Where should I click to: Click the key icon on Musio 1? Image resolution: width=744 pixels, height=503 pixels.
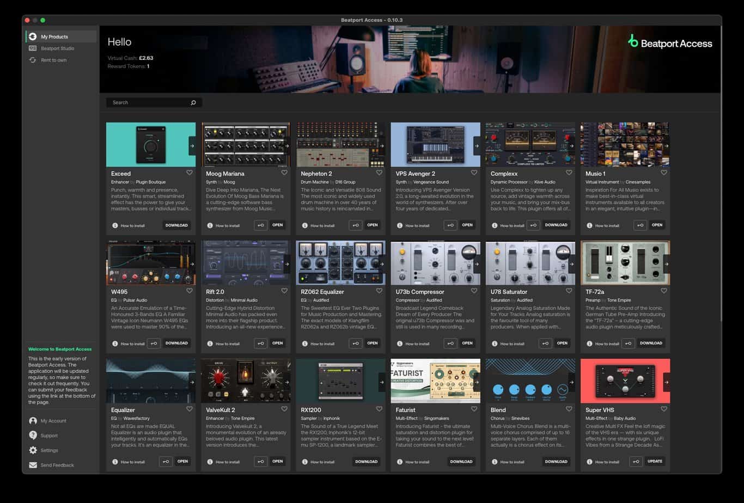point(641,225)
